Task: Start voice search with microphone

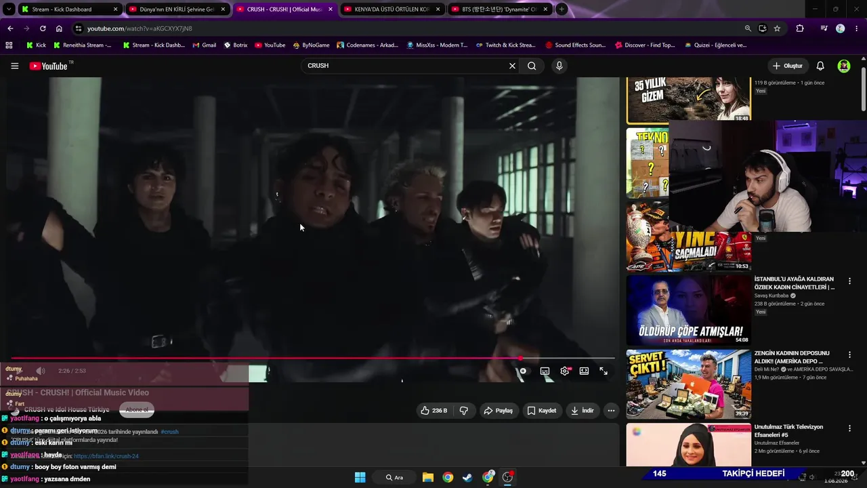Action: (559, 66)
